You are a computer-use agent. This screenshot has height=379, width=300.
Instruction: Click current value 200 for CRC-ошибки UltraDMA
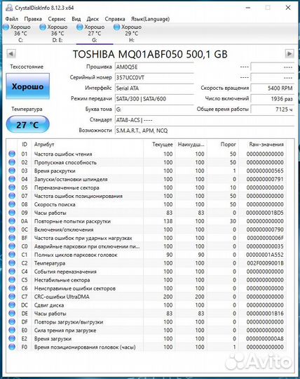tap(168, 297)
